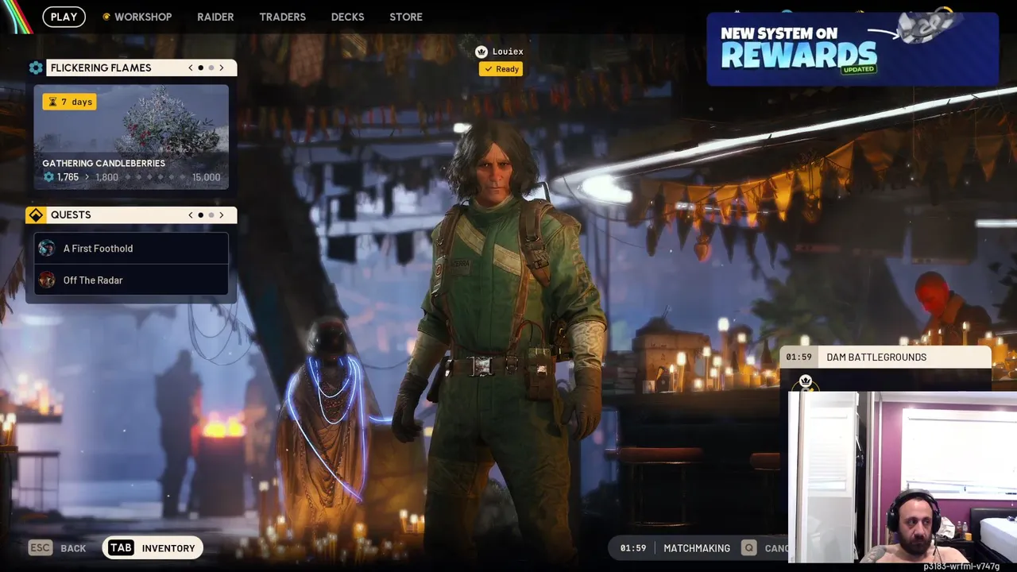Select first Flickering Flames page dot
The image size is (1017, 572).
coord(201,68)
